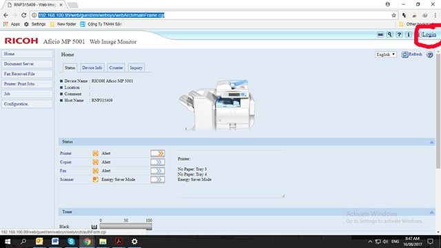This screenshot has width=441, height=248.
Task: Click the Login link in header
Action: 429,34
